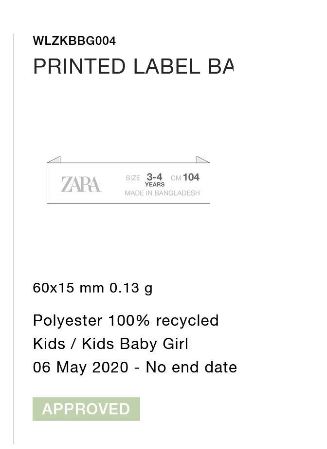Click the product code WLZKBBG004
This screenshot has height=449, width=327.
tap(74, 41)
